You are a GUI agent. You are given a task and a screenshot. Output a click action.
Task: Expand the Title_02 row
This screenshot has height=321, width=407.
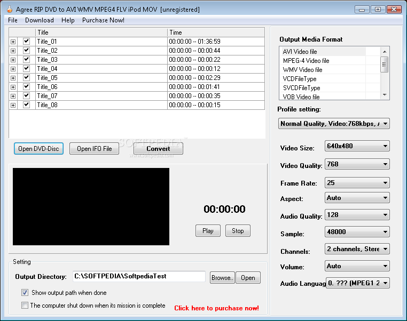13,51
